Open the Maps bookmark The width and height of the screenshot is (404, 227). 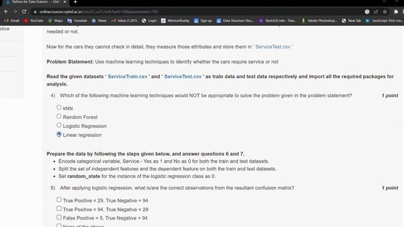pyautogui.click(x=56, y=21)
